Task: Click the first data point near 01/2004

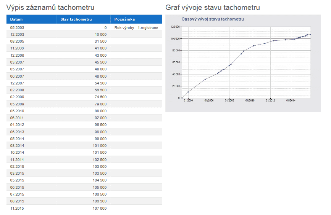Action: 188,92
